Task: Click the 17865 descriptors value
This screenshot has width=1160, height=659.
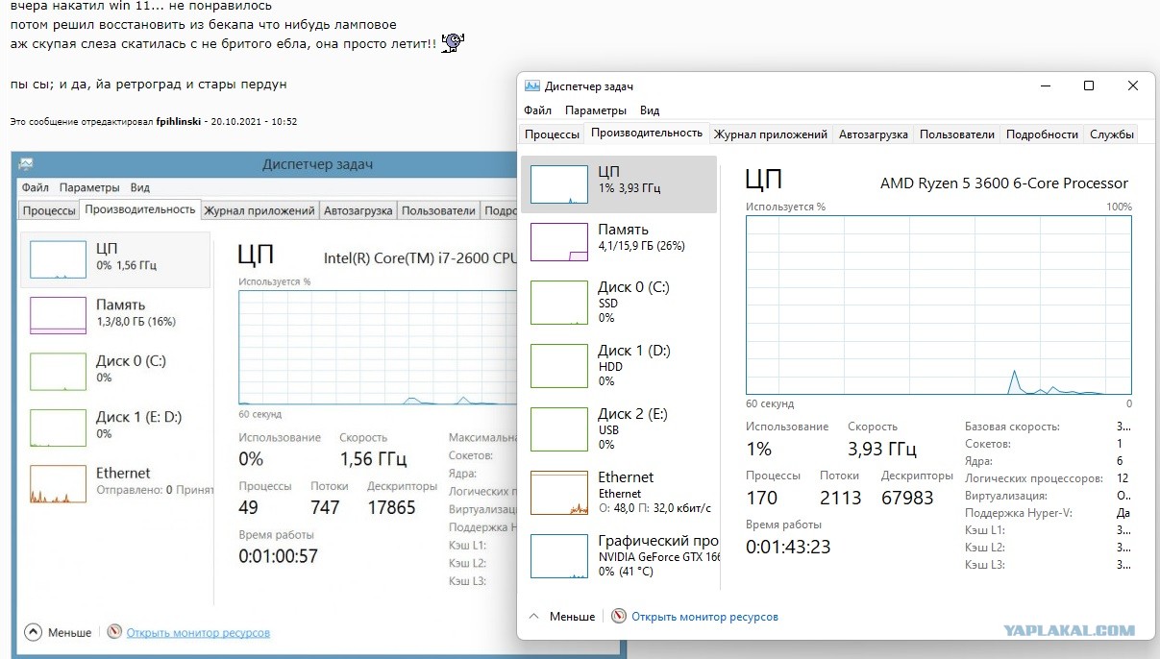Action: point(392,507)
